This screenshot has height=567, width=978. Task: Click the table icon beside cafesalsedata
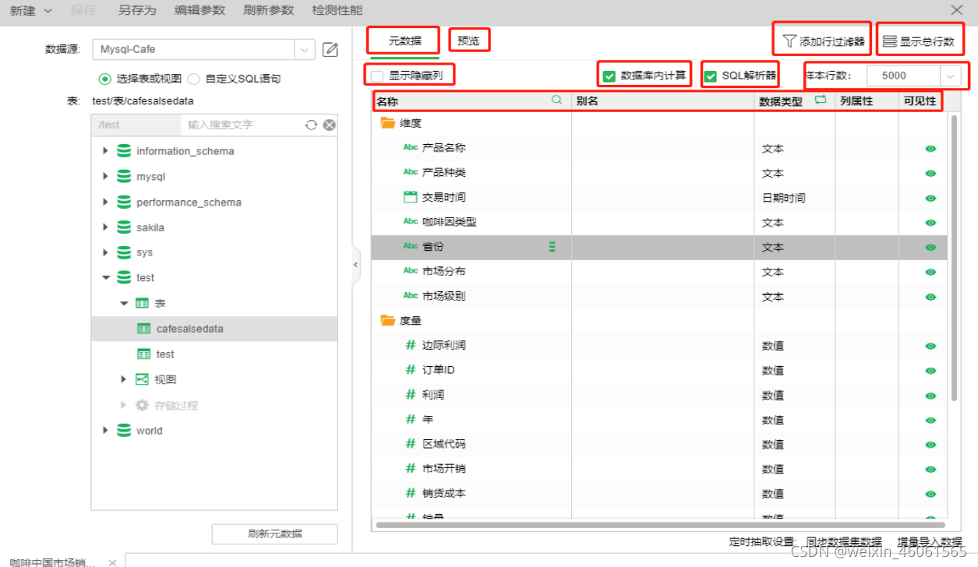[144, 329]
